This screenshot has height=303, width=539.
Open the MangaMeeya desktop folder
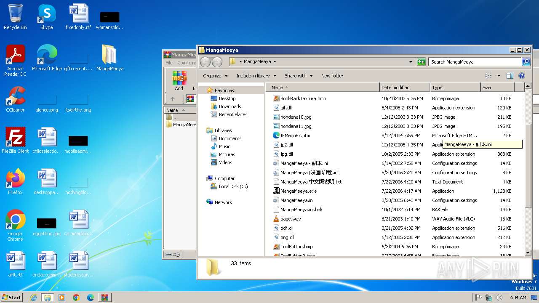109,58
